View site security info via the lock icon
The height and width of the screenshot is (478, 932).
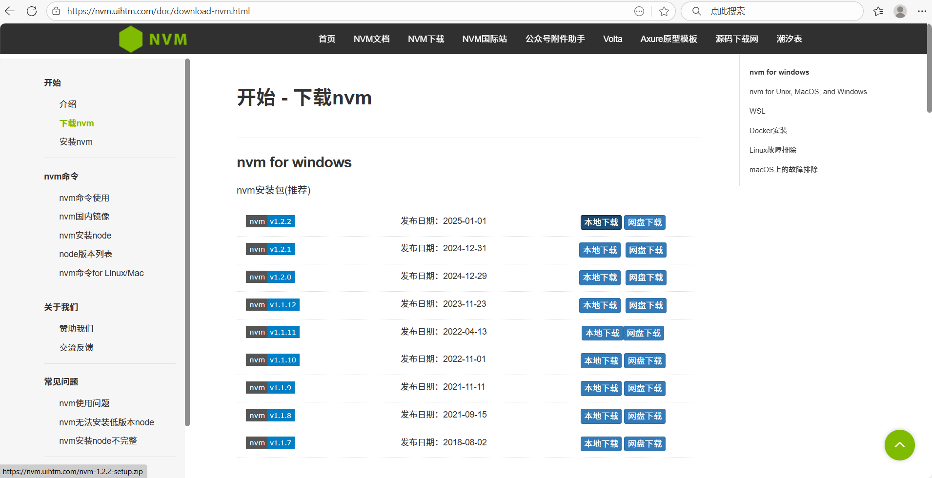point(56,11)
